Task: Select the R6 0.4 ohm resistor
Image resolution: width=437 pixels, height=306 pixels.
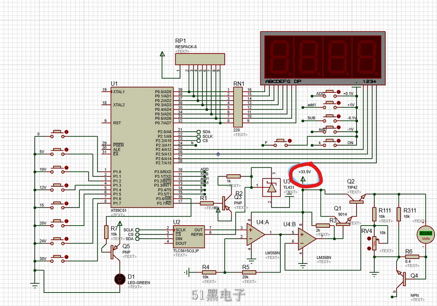Action: coord(413,257)
